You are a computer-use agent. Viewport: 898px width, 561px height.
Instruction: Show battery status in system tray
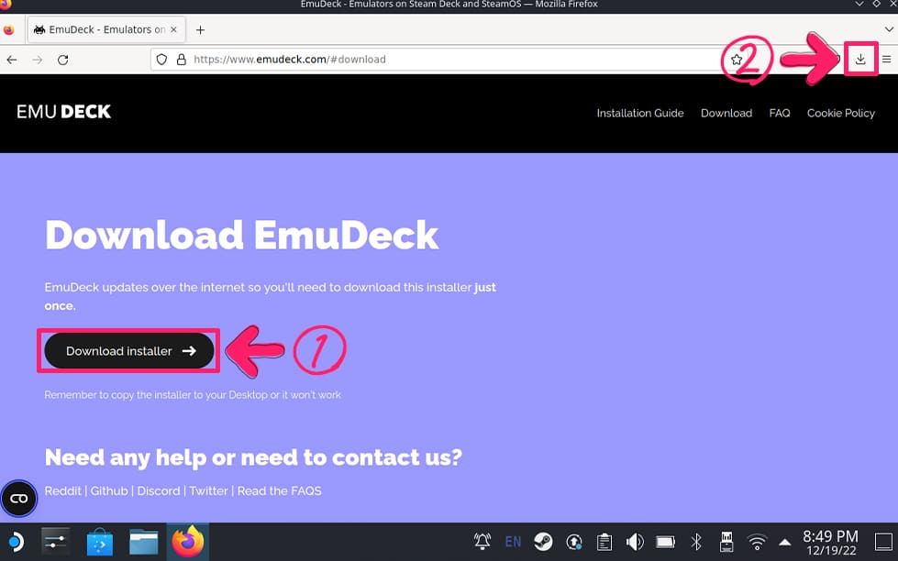coord(666,542)
